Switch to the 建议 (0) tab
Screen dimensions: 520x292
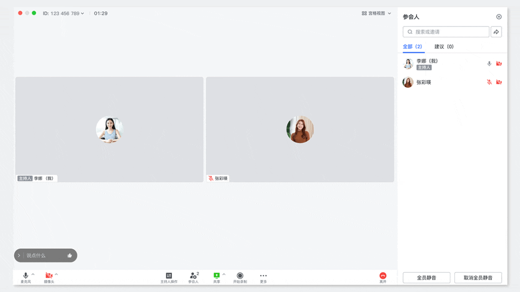[x=444, y=47]
